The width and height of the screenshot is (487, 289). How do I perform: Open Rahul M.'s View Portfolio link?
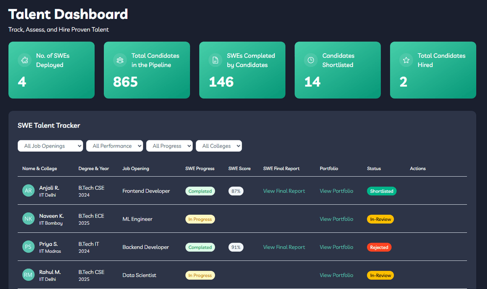click(336, 275)
